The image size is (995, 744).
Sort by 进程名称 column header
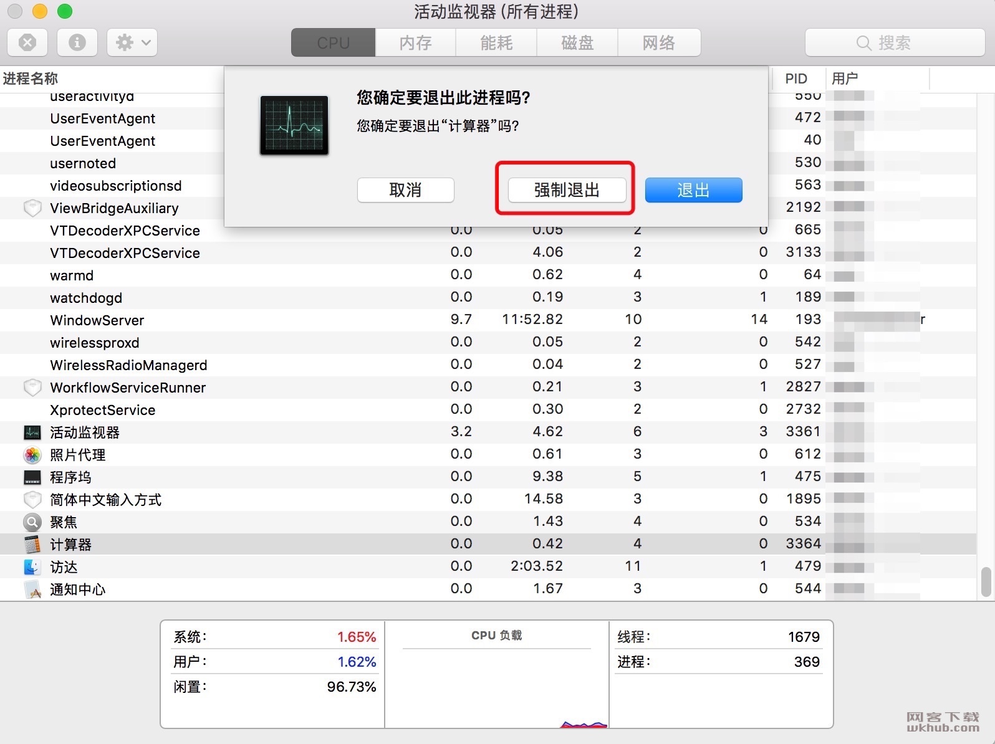coord(31,79)
